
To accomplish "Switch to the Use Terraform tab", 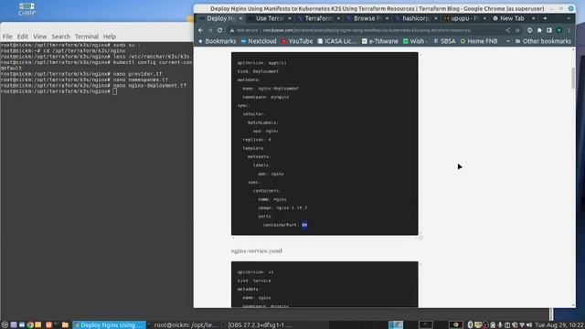I will [x=270, y=18].
